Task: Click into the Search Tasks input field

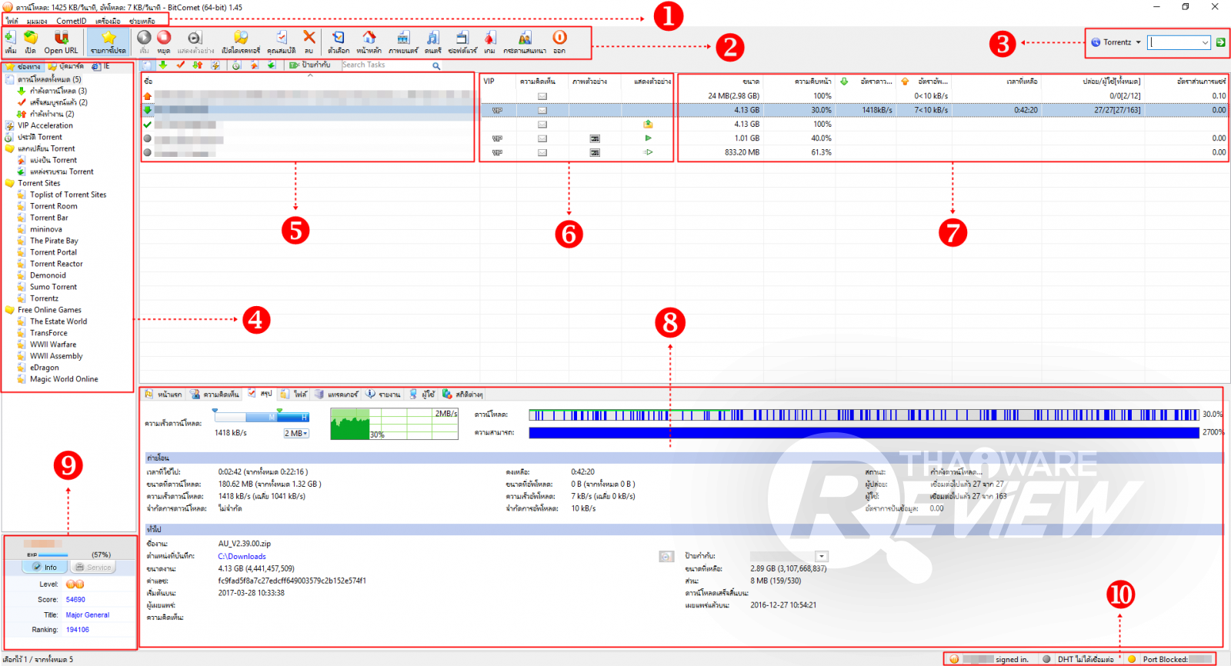Action: pyautogui.click(x=386, y=65)
